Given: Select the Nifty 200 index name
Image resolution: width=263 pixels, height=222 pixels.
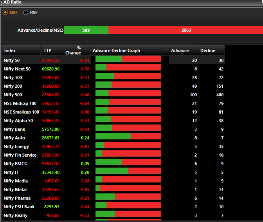Looking at the screenshot, I should pyautogui.click(x=13, y=86).
